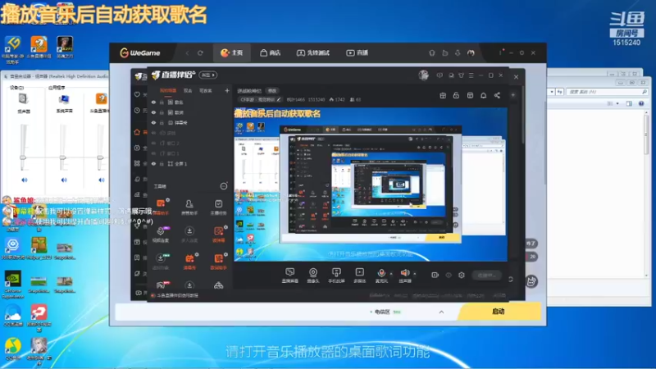
Task: Open the 弹幕助手 tool
Action: click(161, 207)
